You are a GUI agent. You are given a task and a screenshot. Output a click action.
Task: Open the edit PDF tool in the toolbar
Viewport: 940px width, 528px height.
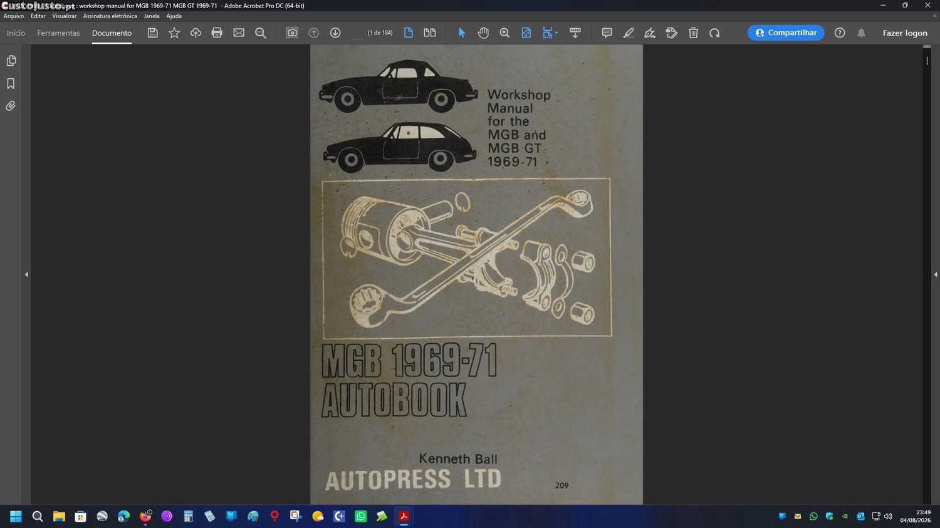click(672, 33)
